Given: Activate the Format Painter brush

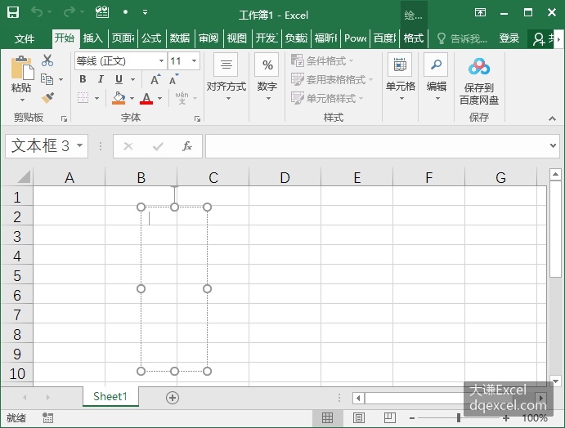Looking at the screenshot, I should (x=47, y=98).
